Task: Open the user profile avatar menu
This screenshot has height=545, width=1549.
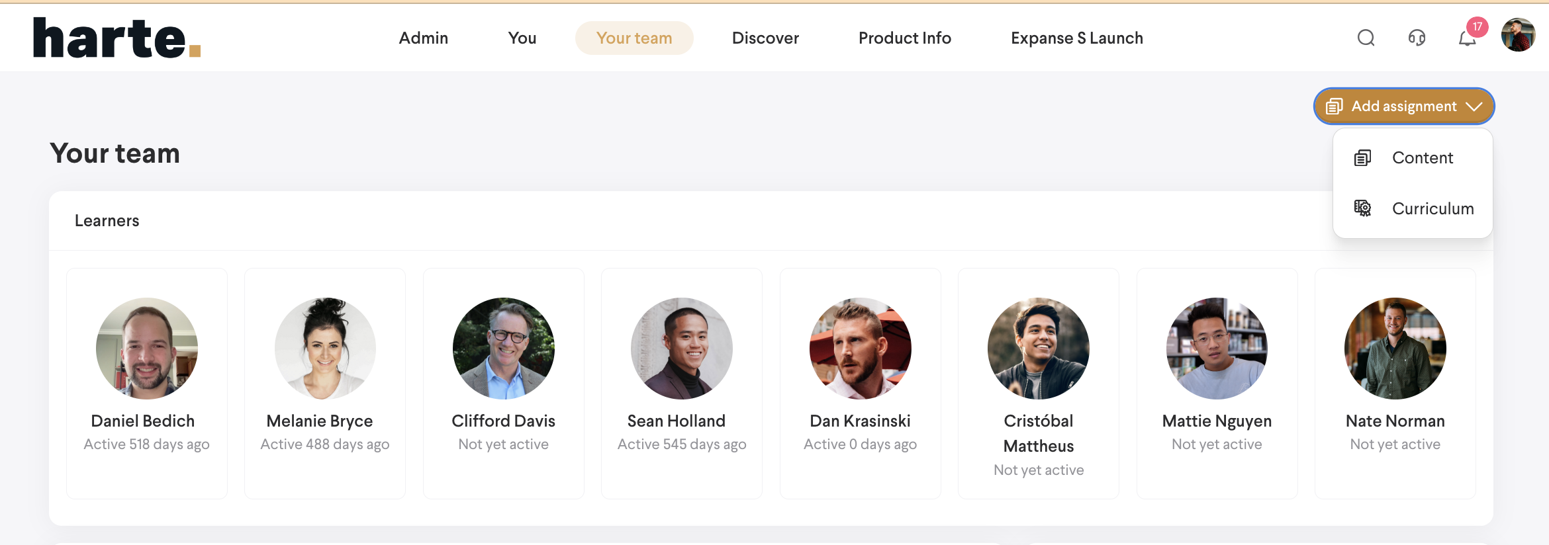Action: (x=1518, y=36)
